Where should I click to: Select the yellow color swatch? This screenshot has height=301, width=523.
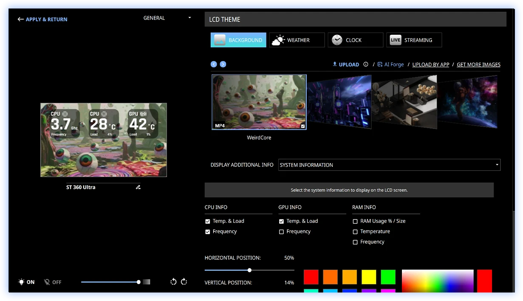point(369,277)
